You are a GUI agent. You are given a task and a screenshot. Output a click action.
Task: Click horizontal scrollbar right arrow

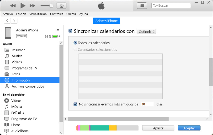tap(207, 119)
